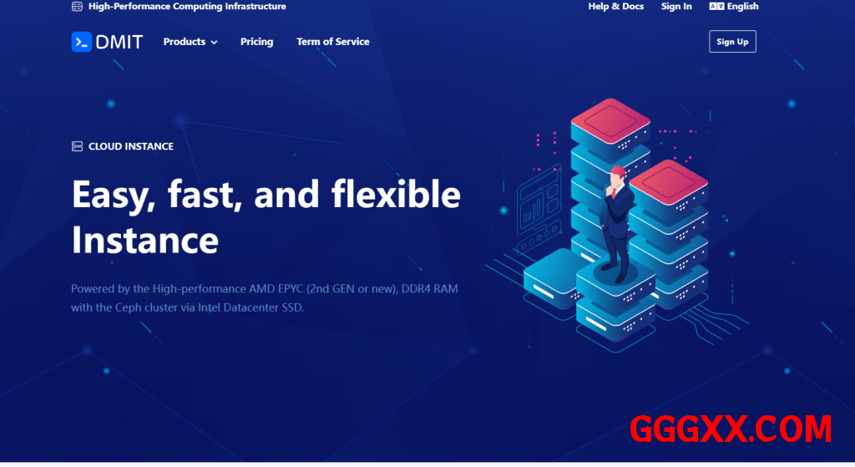Expand the Products dropdown chevron
The width and height of the screenshot is (855, 467).
215,43
